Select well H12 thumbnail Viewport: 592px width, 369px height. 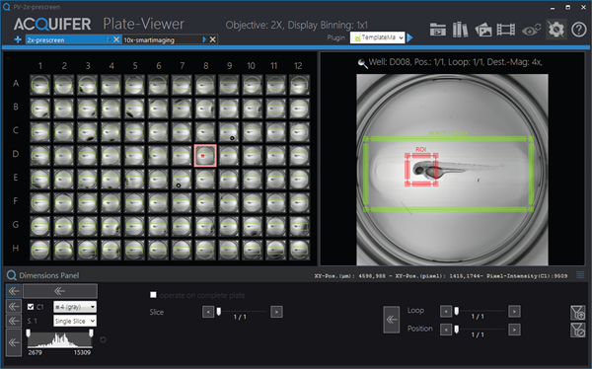click(x=299, y=250)
